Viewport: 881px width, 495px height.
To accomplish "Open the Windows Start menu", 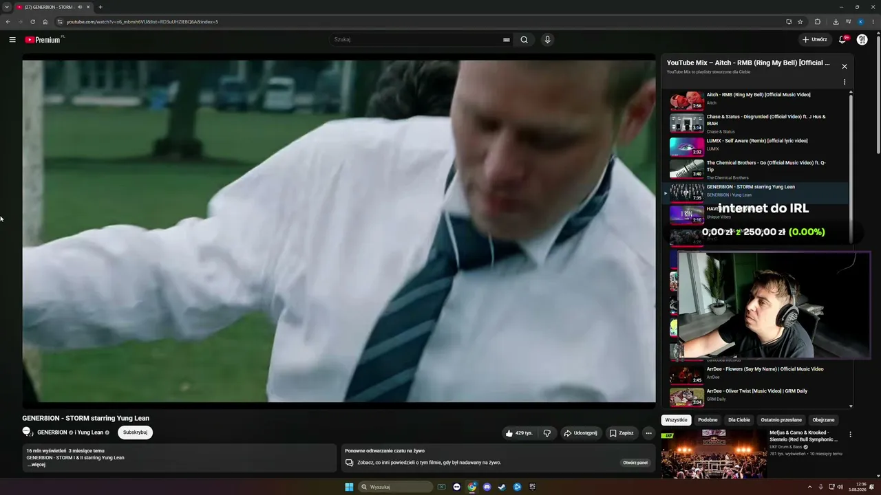I will (x=349, y=487).
